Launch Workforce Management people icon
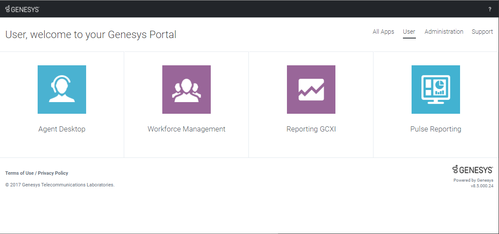This screenshot has height=234, width=499. [187, 90]
